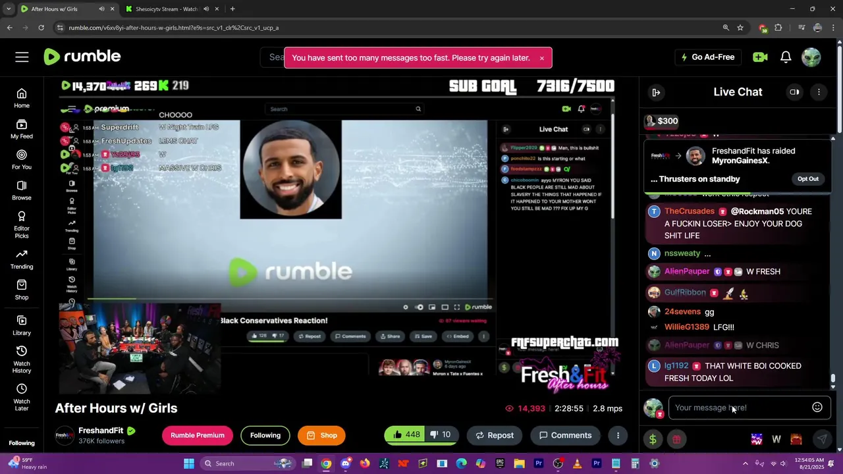Viewport: 843px width, 474px height.
Task: Open Browse in the sidebar
Action: 22,191
